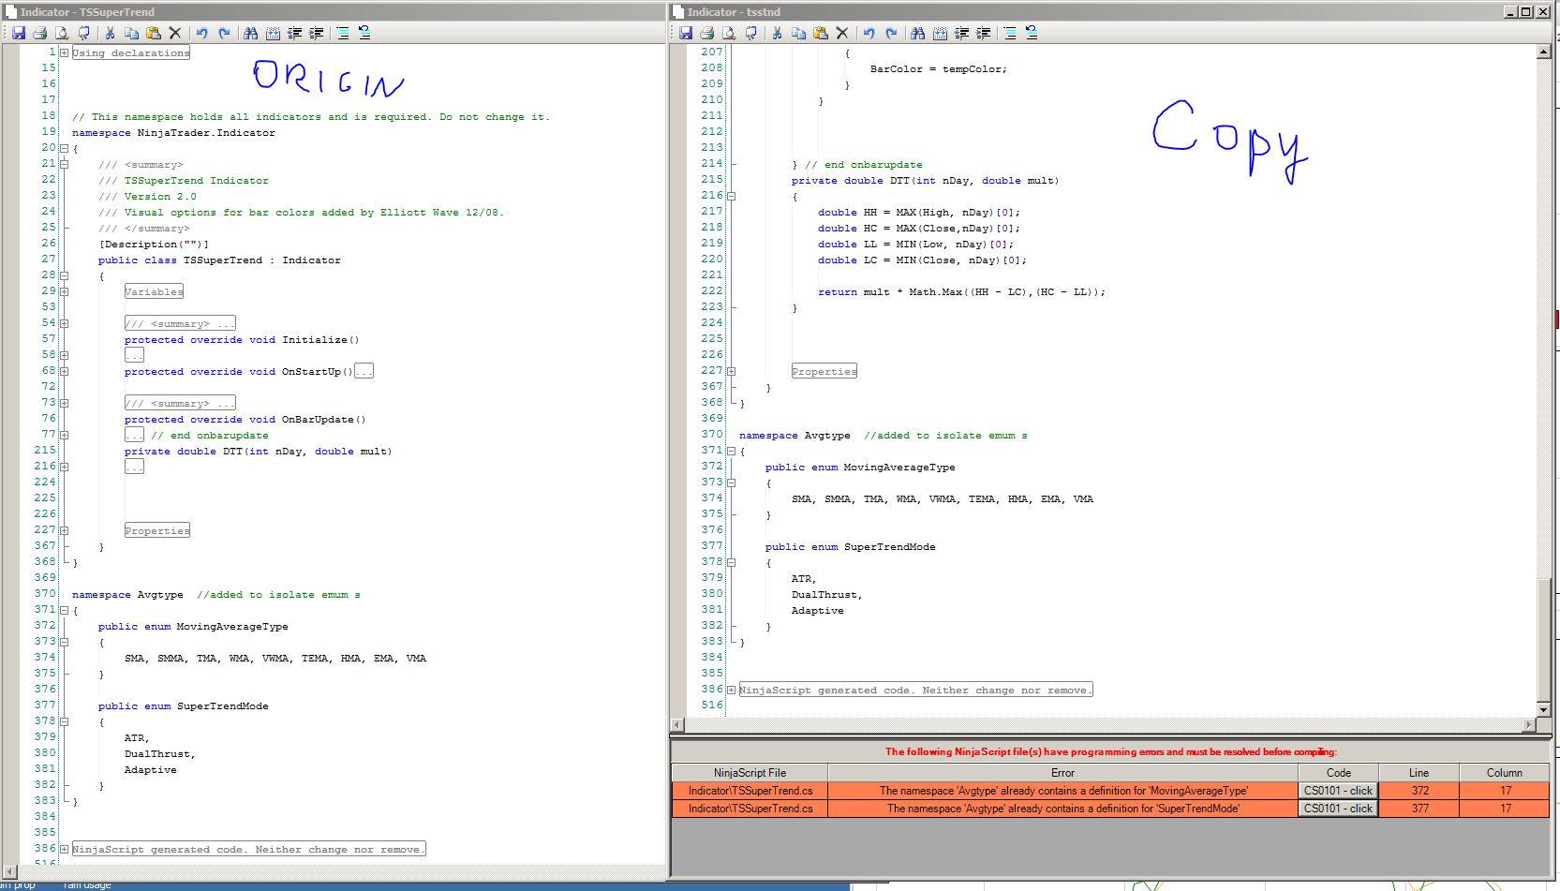The image size is (1560, 891).
Task: Expand NinjaScript generated code in TSSuperTrend
Action: tap(64, 849)
